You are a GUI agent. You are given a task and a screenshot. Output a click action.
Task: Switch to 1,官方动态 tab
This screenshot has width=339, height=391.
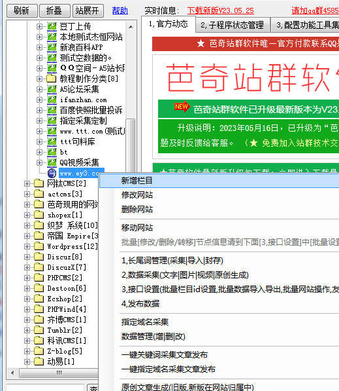coord(169,24)
